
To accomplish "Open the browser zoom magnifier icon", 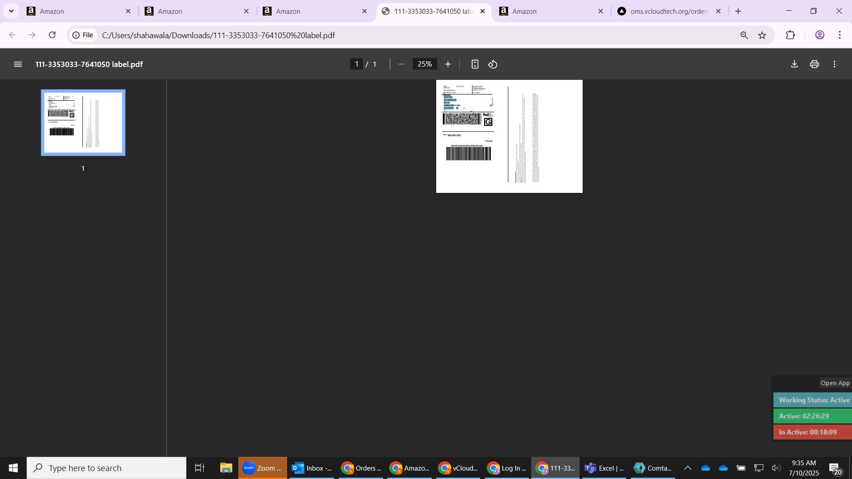I will tap(744, 35).
